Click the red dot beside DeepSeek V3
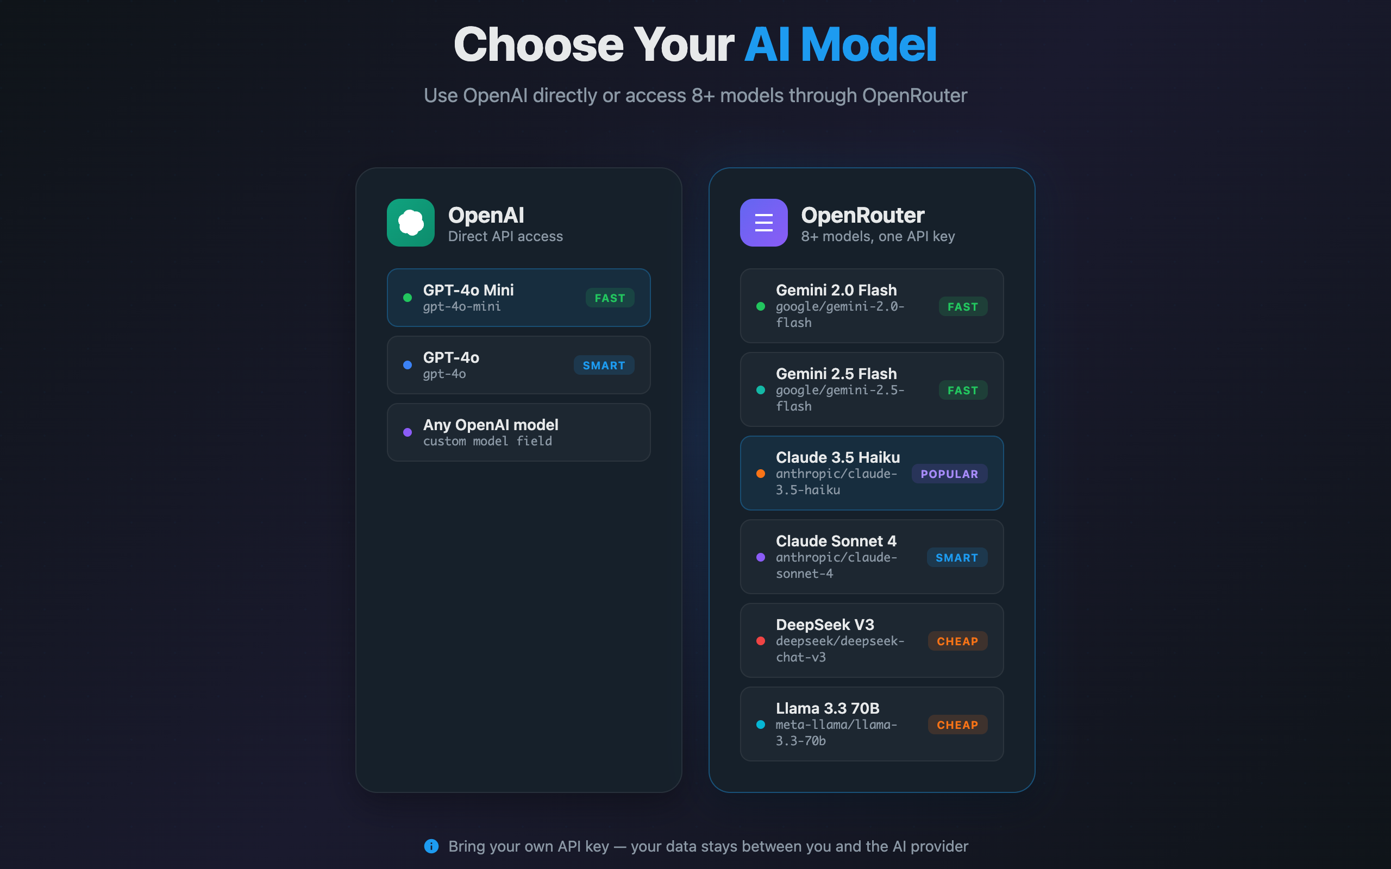Screen dimensions: 1391x869 pos(761,641)
